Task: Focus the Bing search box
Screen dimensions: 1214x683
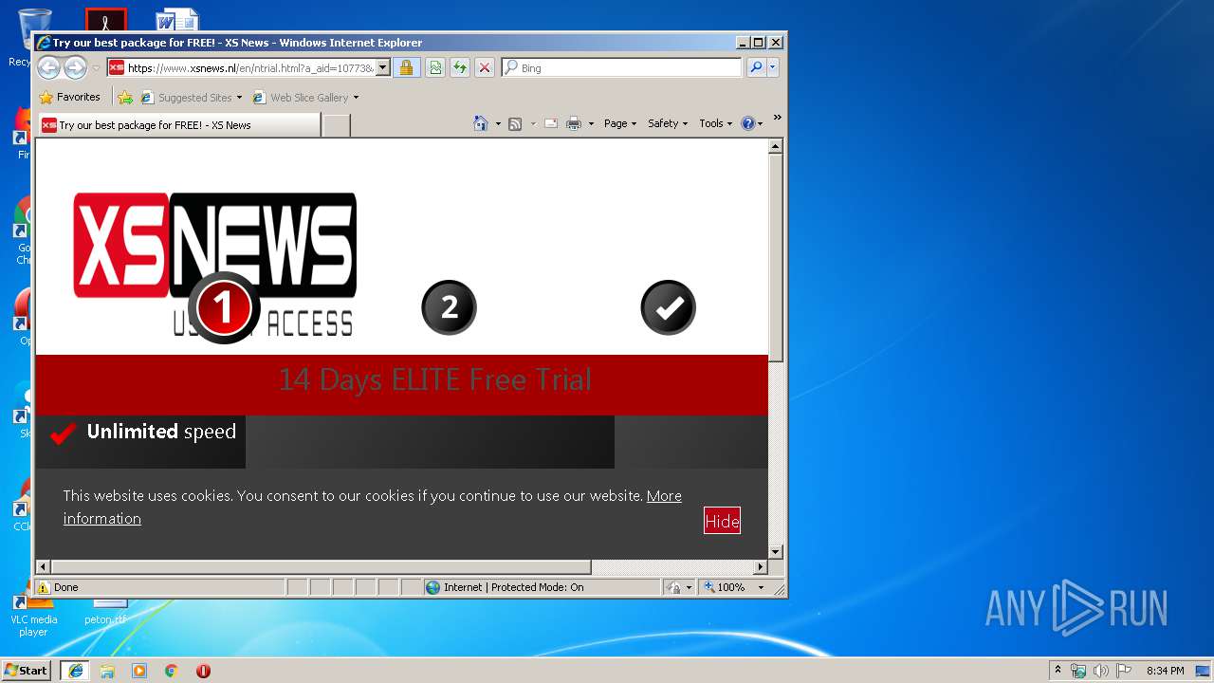Action: point(622,67)
